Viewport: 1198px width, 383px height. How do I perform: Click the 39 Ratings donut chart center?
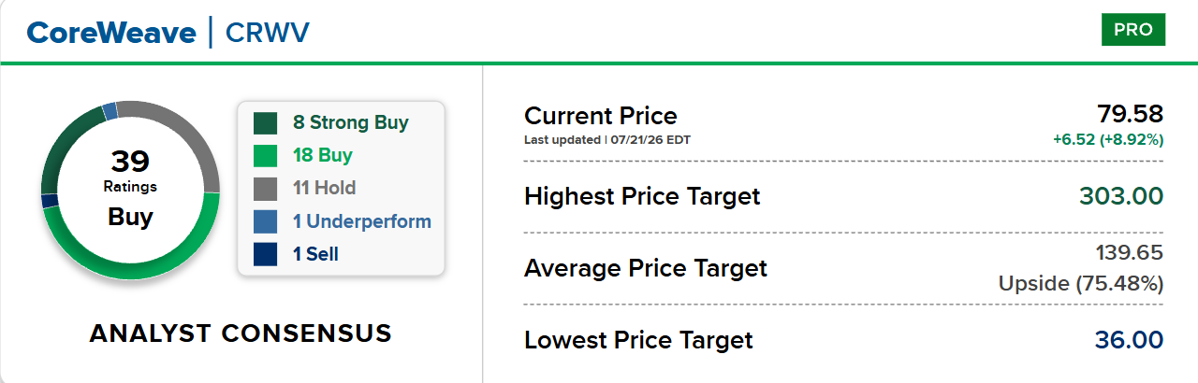130,190
